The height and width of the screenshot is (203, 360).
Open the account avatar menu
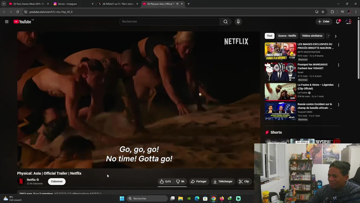click(348, 22)
